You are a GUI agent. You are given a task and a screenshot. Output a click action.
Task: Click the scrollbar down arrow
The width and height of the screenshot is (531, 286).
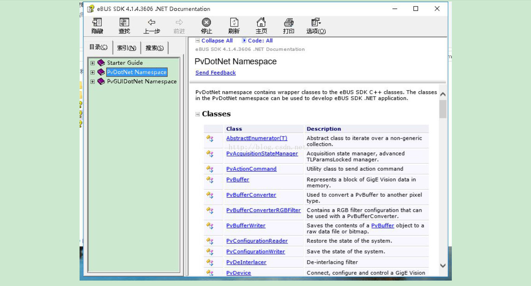pos(443,265)
